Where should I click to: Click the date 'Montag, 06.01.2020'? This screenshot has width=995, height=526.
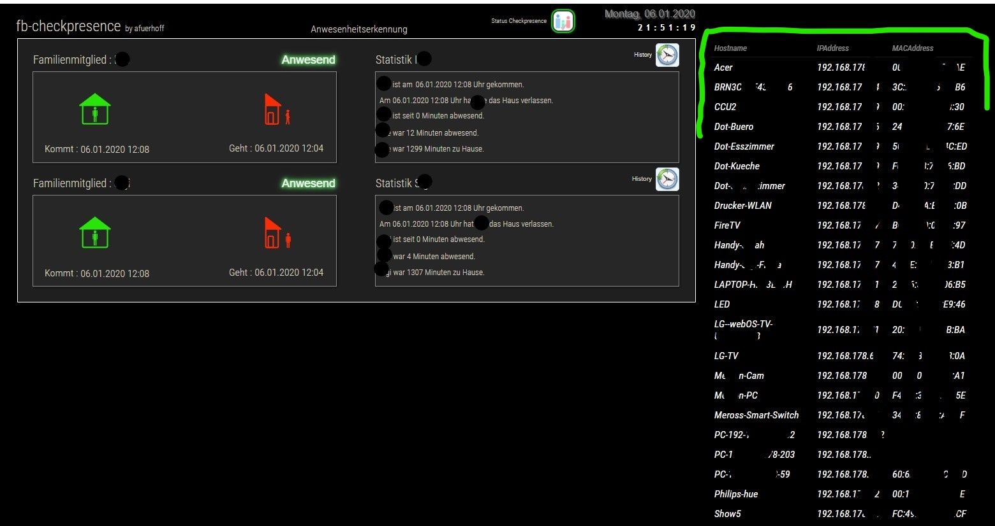[650, 13]
